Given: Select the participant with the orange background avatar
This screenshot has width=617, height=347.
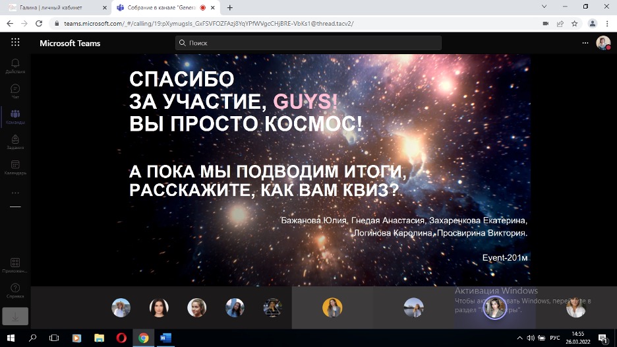Looking at the screenshot, I should [332, 307].
